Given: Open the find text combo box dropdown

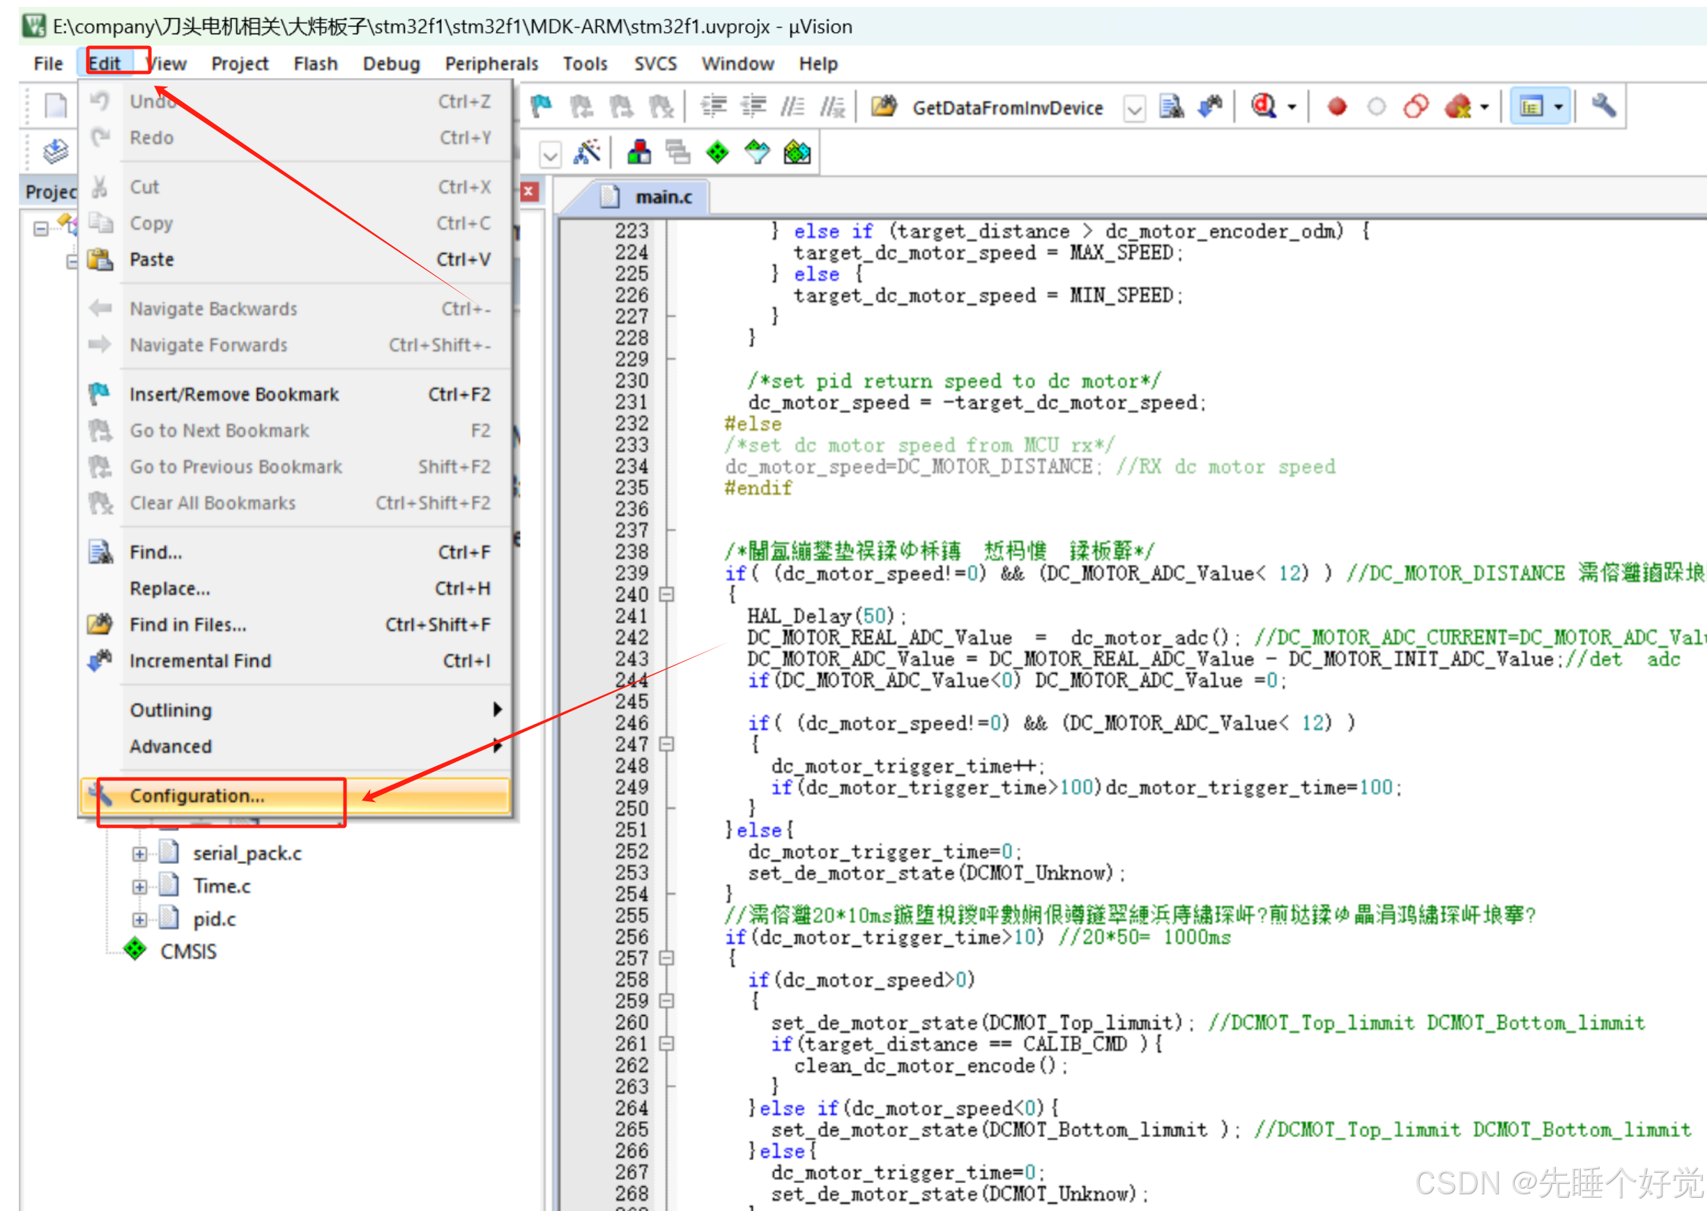Looking at the screenshot, I should click(x=1134, y=109).
